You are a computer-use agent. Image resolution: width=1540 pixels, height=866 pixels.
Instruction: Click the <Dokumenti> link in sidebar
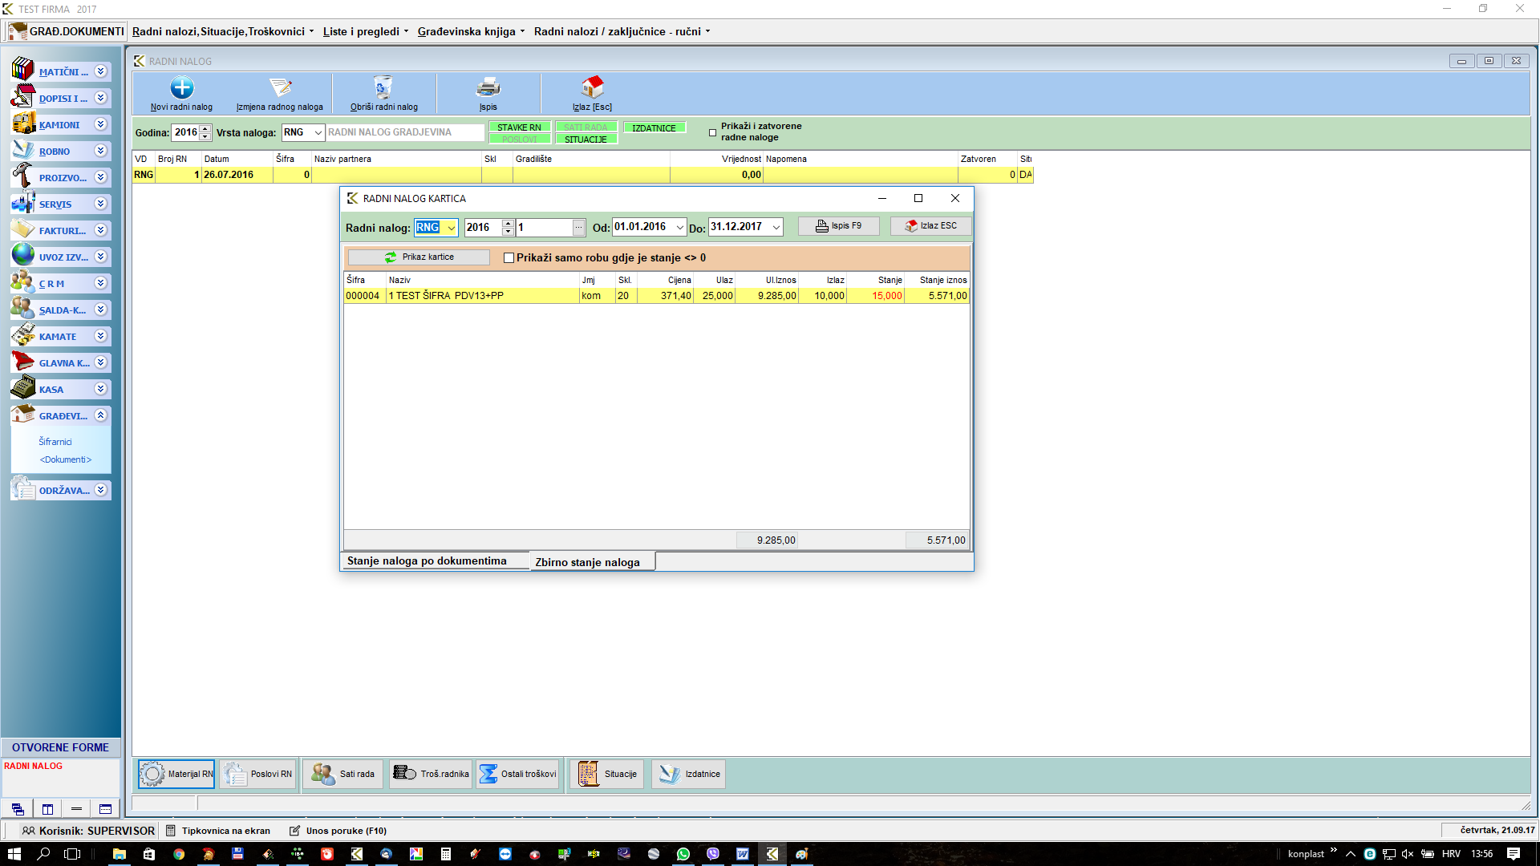(66, 459)
